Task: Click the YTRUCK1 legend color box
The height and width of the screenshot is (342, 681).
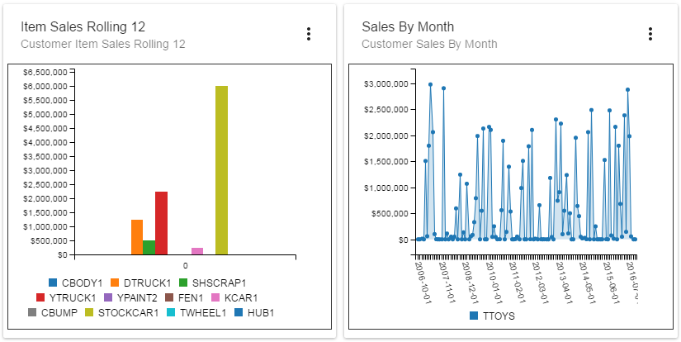Action: pyautogui.click(x=40, y=297)
